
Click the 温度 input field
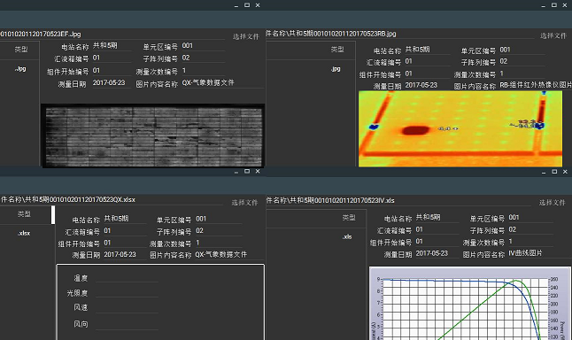127,278
